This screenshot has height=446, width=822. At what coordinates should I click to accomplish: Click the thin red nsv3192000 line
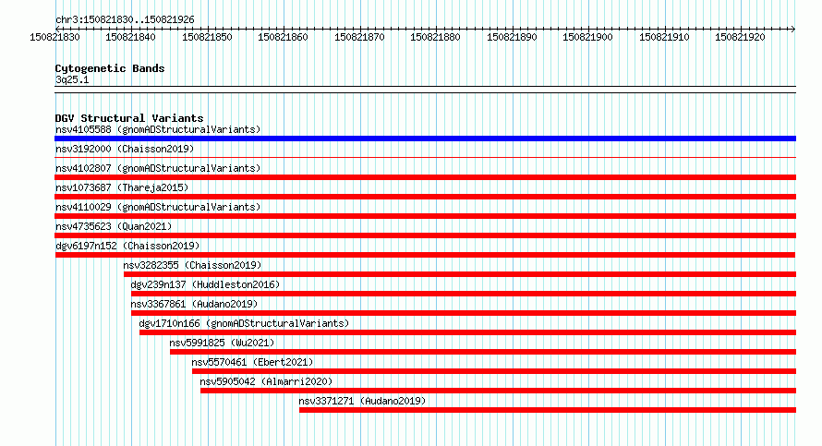[425, 157]
